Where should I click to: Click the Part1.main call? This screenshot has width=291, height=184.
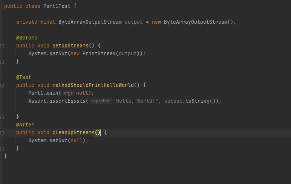[43, 93]
